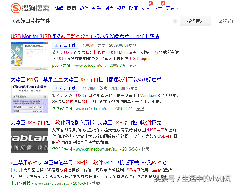The height and width of the screenshot is (185, 235).
Task: Select the 网页 tab
Action: point(72,8)
